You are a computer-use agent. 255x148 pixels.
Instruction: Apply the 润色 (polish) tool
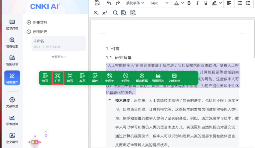[95, 78]
